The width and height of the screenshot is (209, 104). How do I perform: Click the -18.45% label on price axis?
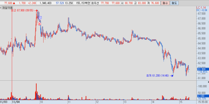point(203,72)
